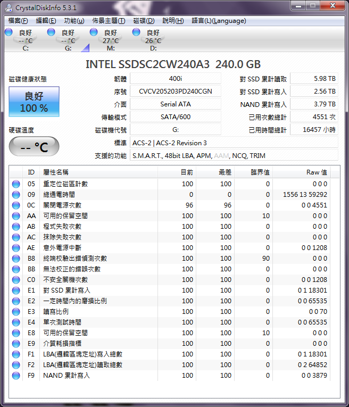Click the firmware field showing 400i
This screenshot has width=349, height=407.
[176, 79]
